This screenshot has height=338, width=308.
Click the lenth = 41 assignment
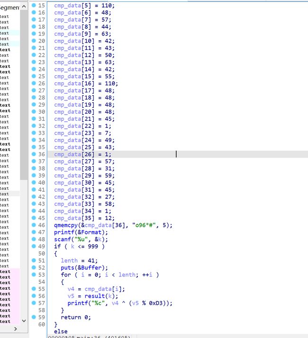click(79, 261)
